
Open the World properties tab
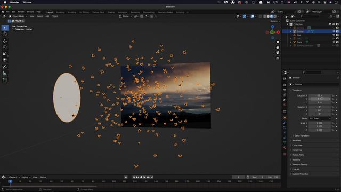285,105
